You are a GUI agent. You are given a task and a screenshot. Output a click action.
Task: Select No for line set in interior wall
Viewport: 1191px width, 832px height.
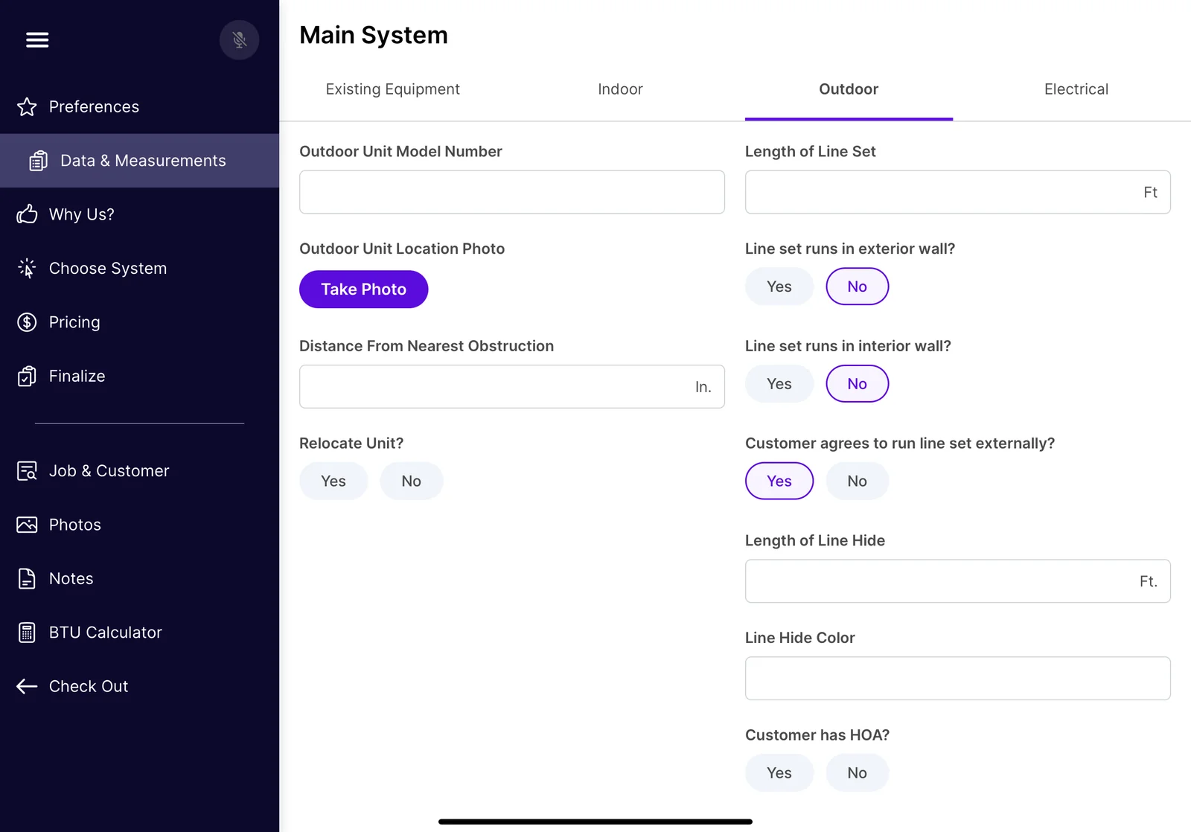858,384
